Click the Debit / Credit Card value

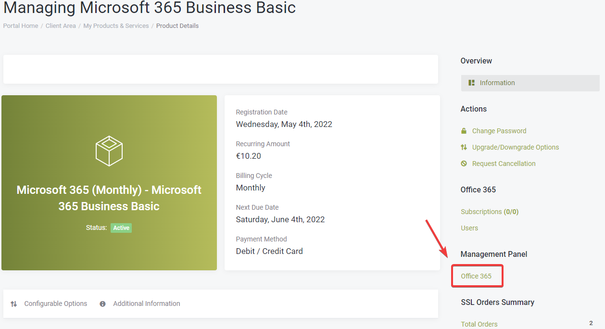tap(269, 251)
